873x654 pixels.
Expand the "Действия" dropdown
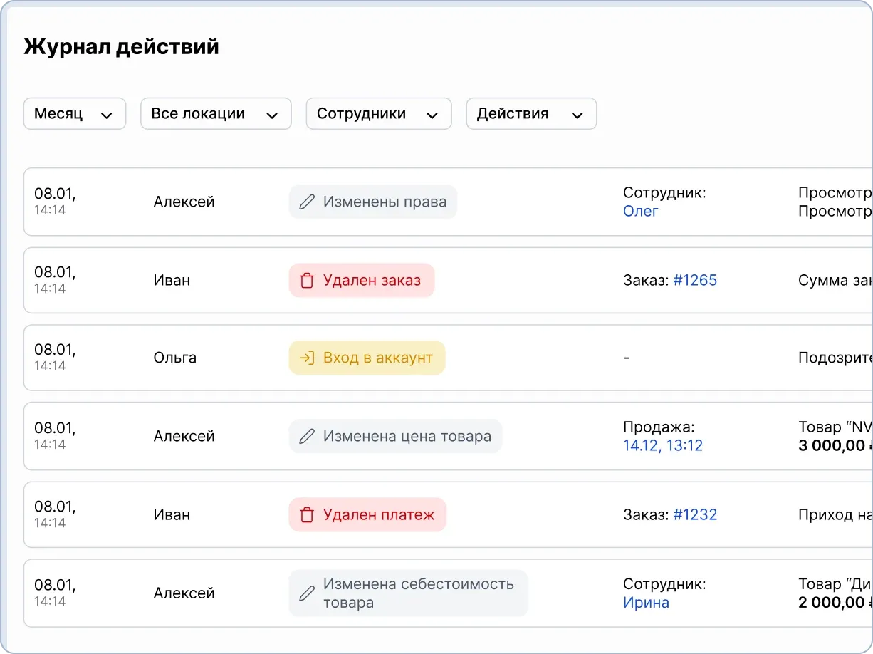tap(530, 113)
